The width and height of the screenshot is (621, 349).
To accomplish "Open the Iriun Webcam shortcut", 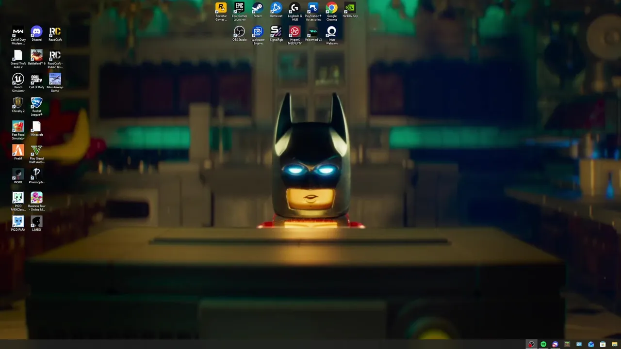I will point(331,35).
